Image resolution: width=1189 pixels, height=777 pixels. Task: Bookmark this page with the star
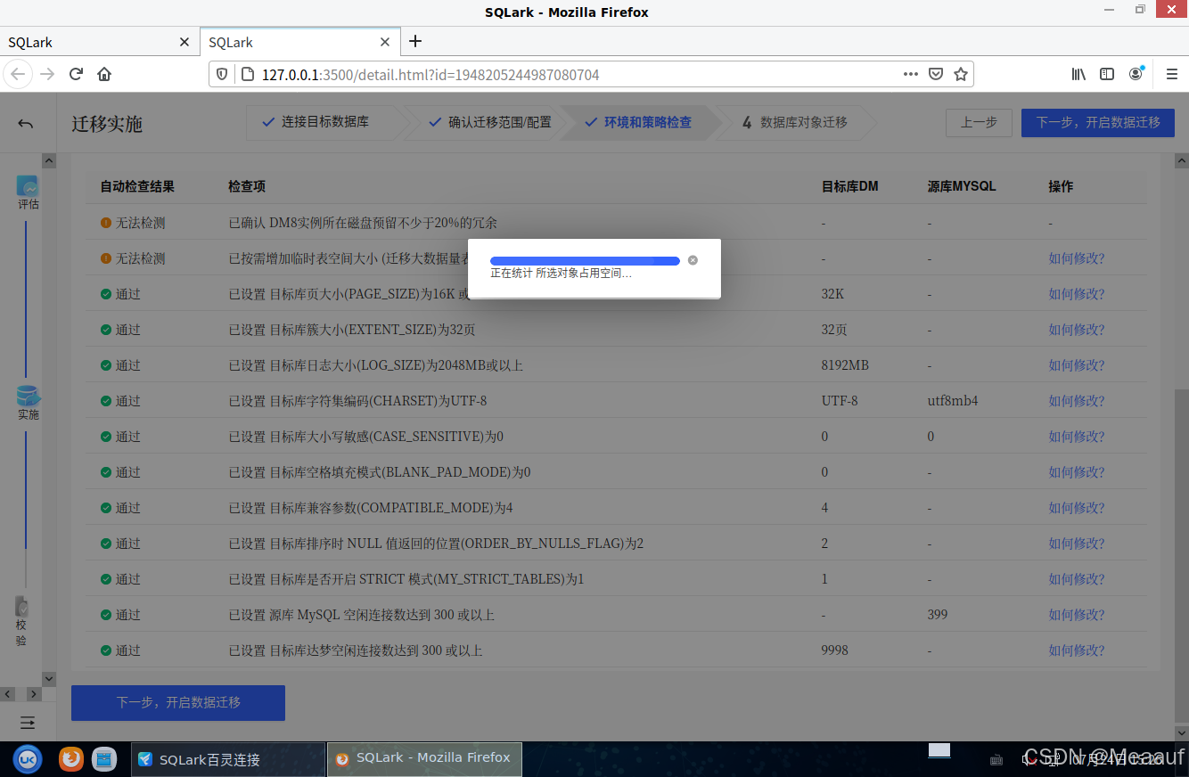[961, 74]
